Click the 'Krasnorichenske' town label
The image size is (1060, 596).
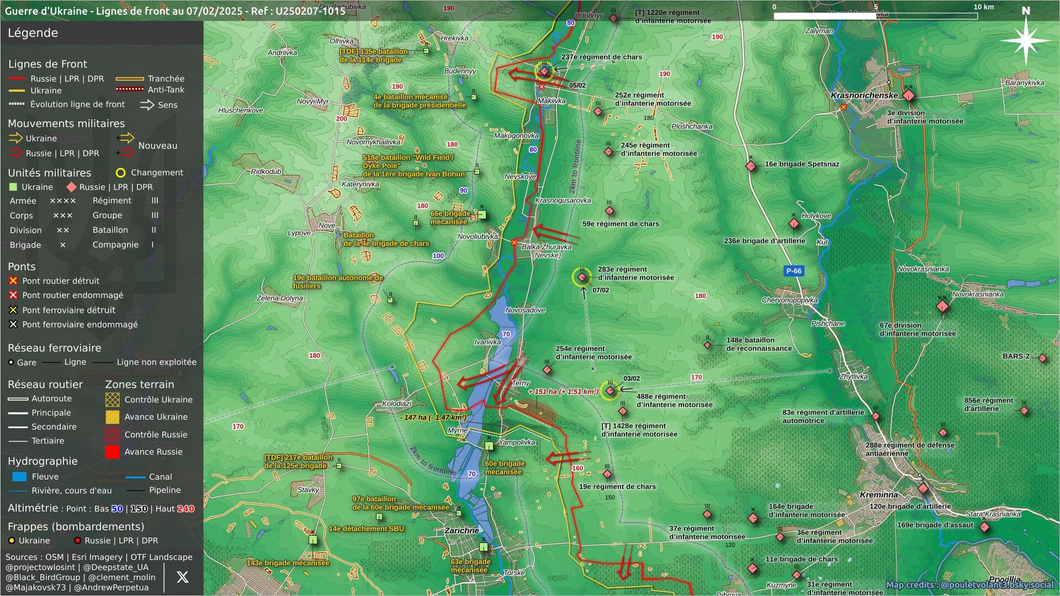(864, 95)
